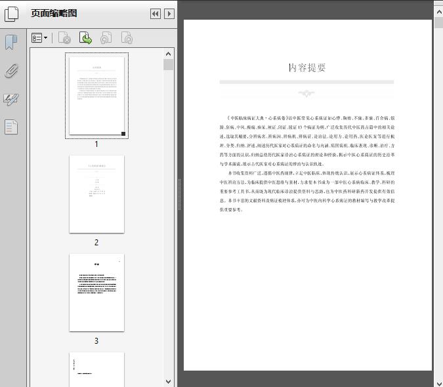443x387 pixels.
Task: Rotate pages counterclockwise icon
Action: pos(106,38)
